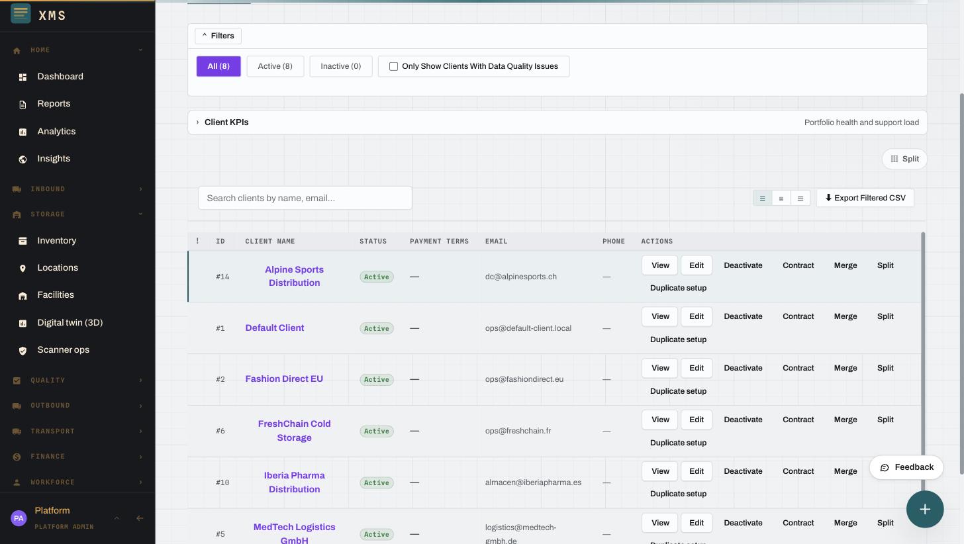Click email dc@alpinesports.ch
Viewport: 964px width, 544px height.
[x=520, y=277]
